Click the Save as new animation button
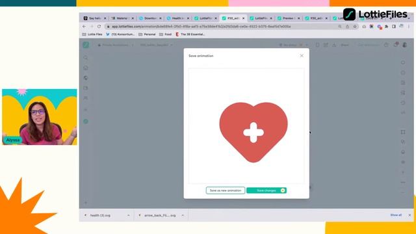This screenshot has height=234, width=416. (226, 190)
